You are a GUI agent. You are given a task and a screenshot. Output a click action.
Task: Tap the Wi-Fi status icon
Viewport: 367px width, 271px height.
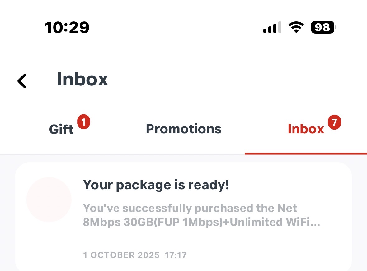296,28
